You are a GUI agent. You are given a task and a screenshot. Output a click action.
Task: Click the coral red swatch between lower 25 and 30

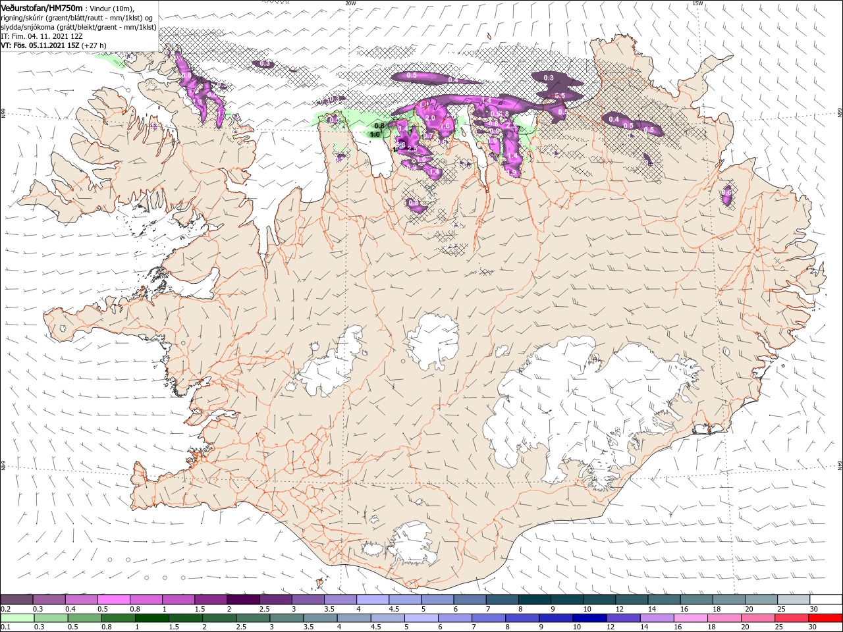(x=792, y=618)
